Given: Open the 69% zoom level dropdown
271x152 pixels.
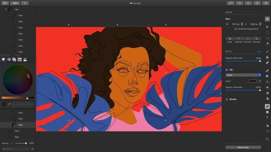Looking at the screenshot, I should (15, 3).
